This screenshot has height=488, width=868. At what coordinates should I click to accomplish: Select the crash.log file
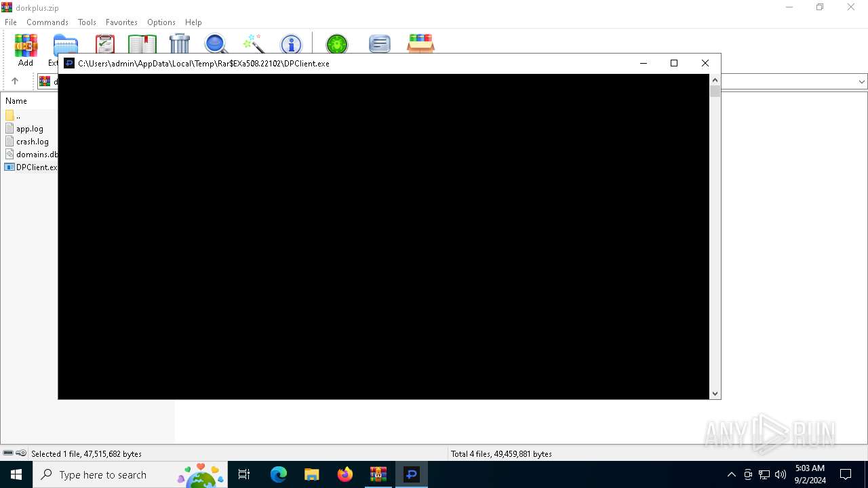[27, 142]
